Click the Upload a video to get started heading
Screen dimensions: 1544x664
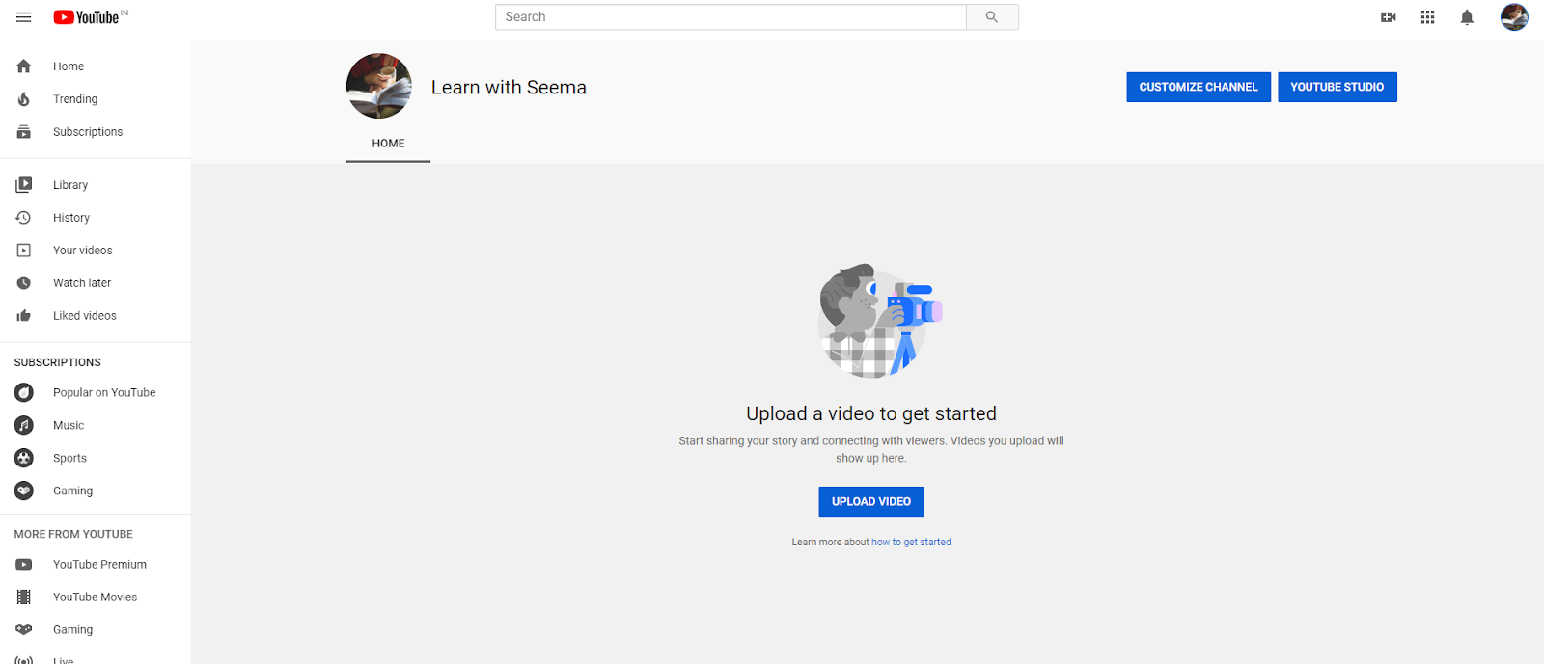click(x=871, y=413)
